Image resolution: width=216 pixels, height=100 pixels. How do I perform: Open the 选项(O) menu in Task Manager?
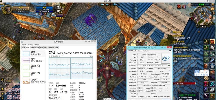coord(30,45)
